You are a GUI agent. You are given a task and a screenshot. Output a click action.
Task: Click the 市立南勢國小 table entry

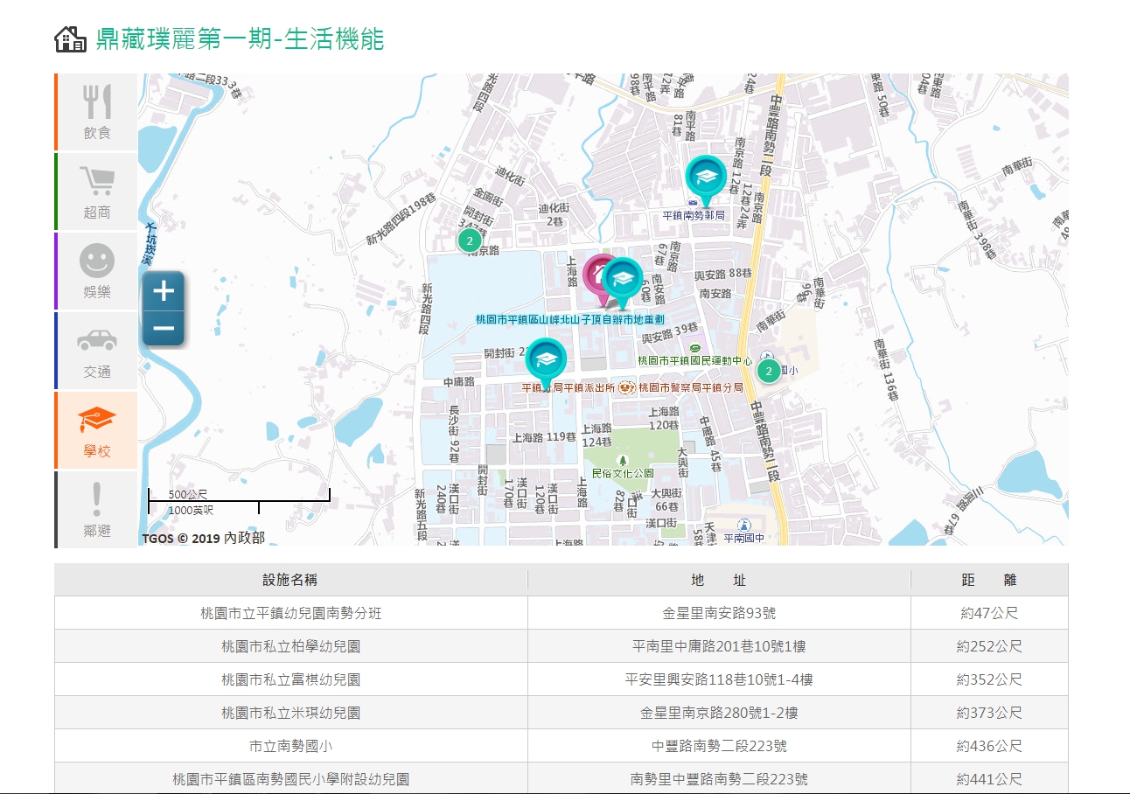pos(291,746)
